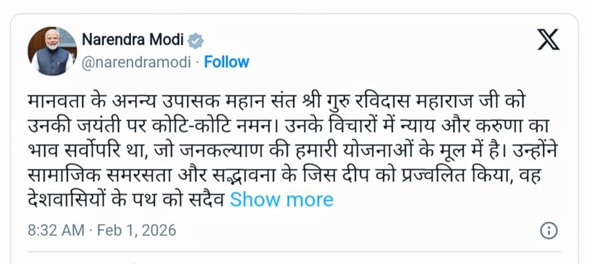Expand the tweet with Show more
This screenshot has height=264, width=590.
281,199
